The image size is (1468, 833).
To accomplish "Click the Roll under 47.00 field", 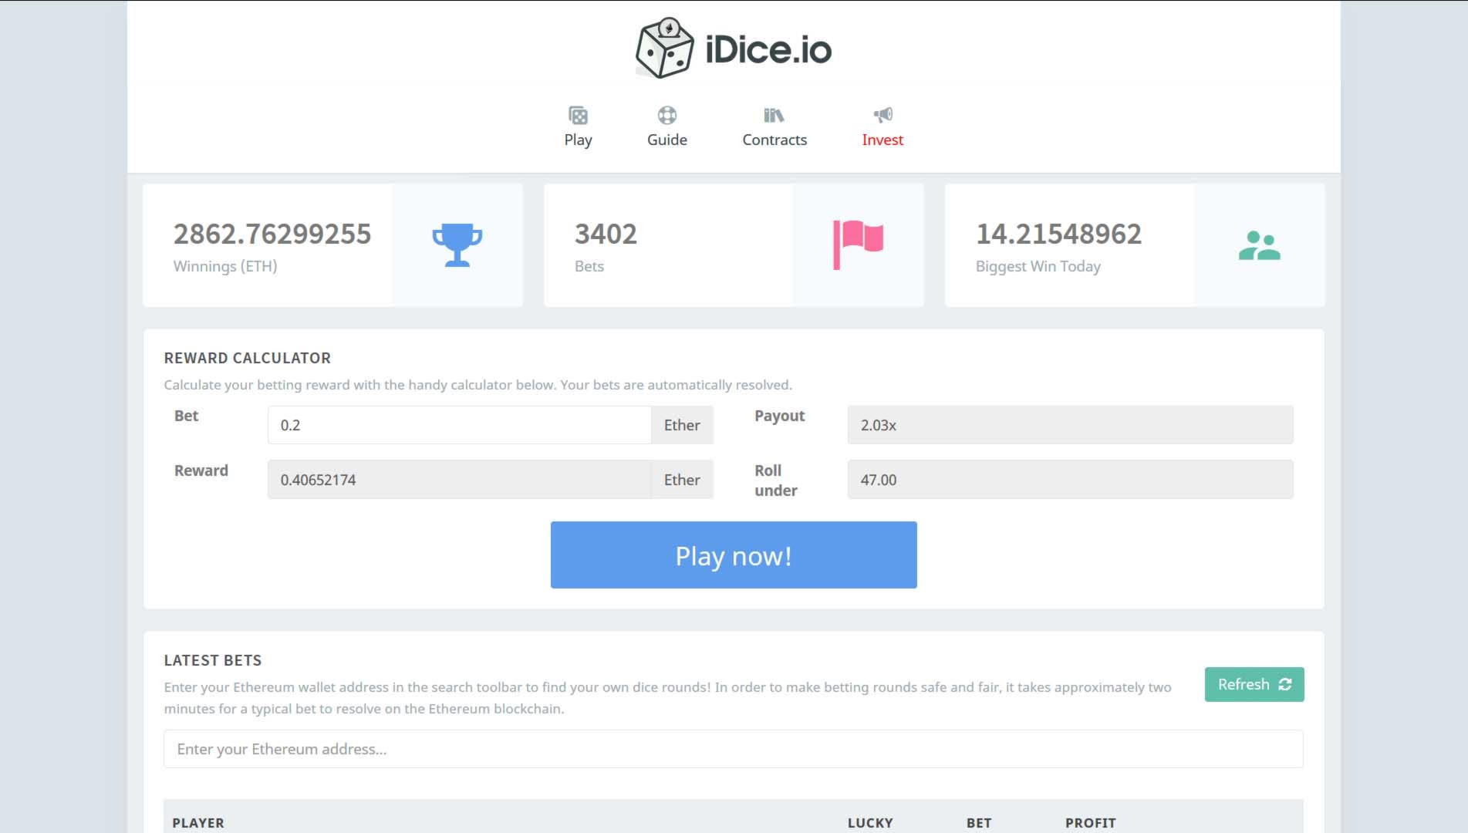I will (1070, 480).
